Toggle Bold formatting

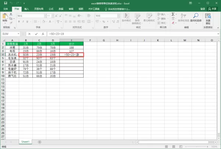(x=19, y=22)
